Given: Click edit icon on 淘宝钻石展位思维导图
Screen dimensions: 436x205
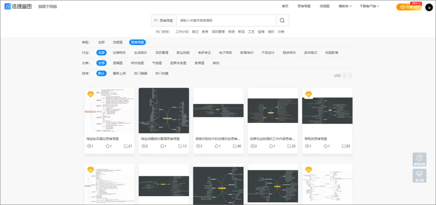Looking at the screenshot, I should 126,146.
